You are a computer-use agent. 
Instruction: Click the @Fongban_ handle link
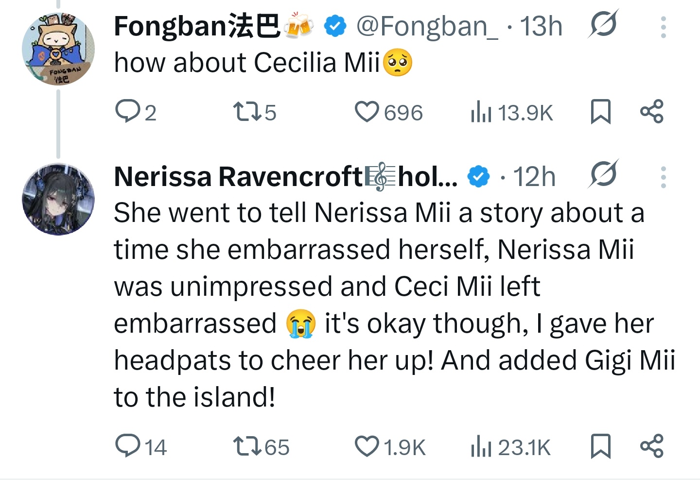(427, 26)
